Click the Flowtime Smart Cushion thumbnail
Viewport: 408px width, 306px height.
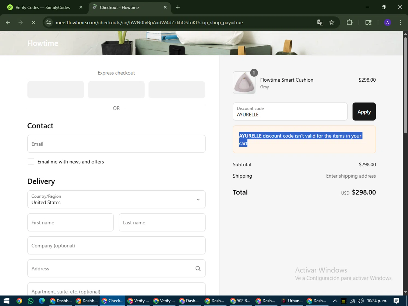coord(244,83)
